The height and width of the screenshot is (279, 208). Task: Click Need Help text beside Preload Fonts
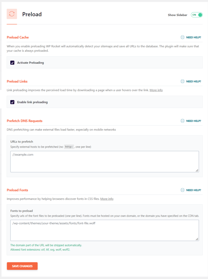point(194,190)
